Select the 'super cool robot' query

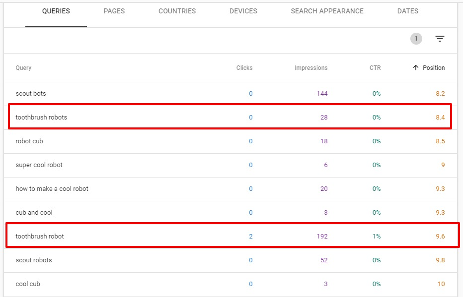[x=39, y=165]
